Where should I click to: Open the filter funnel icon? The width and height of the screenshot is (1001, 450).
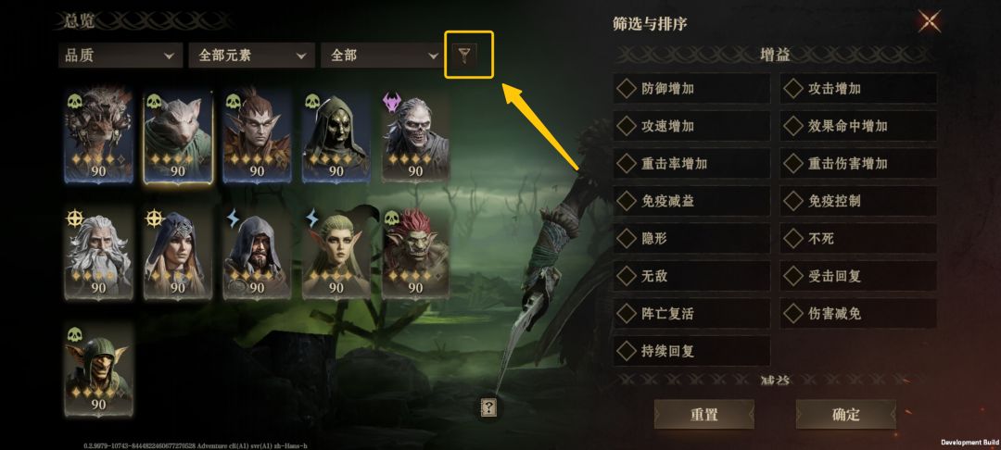click(x=468, y=56)
